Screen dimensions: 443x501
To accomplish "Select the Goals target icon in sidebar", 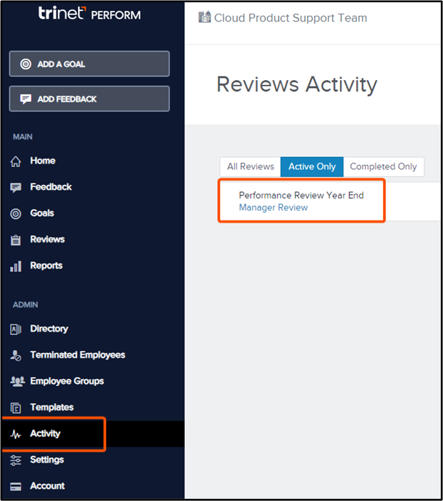I will coord(16,214).
